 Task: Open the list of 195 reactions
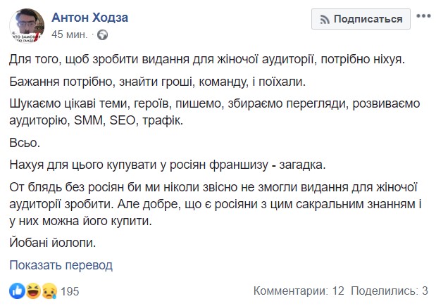[x=72, y=291]
